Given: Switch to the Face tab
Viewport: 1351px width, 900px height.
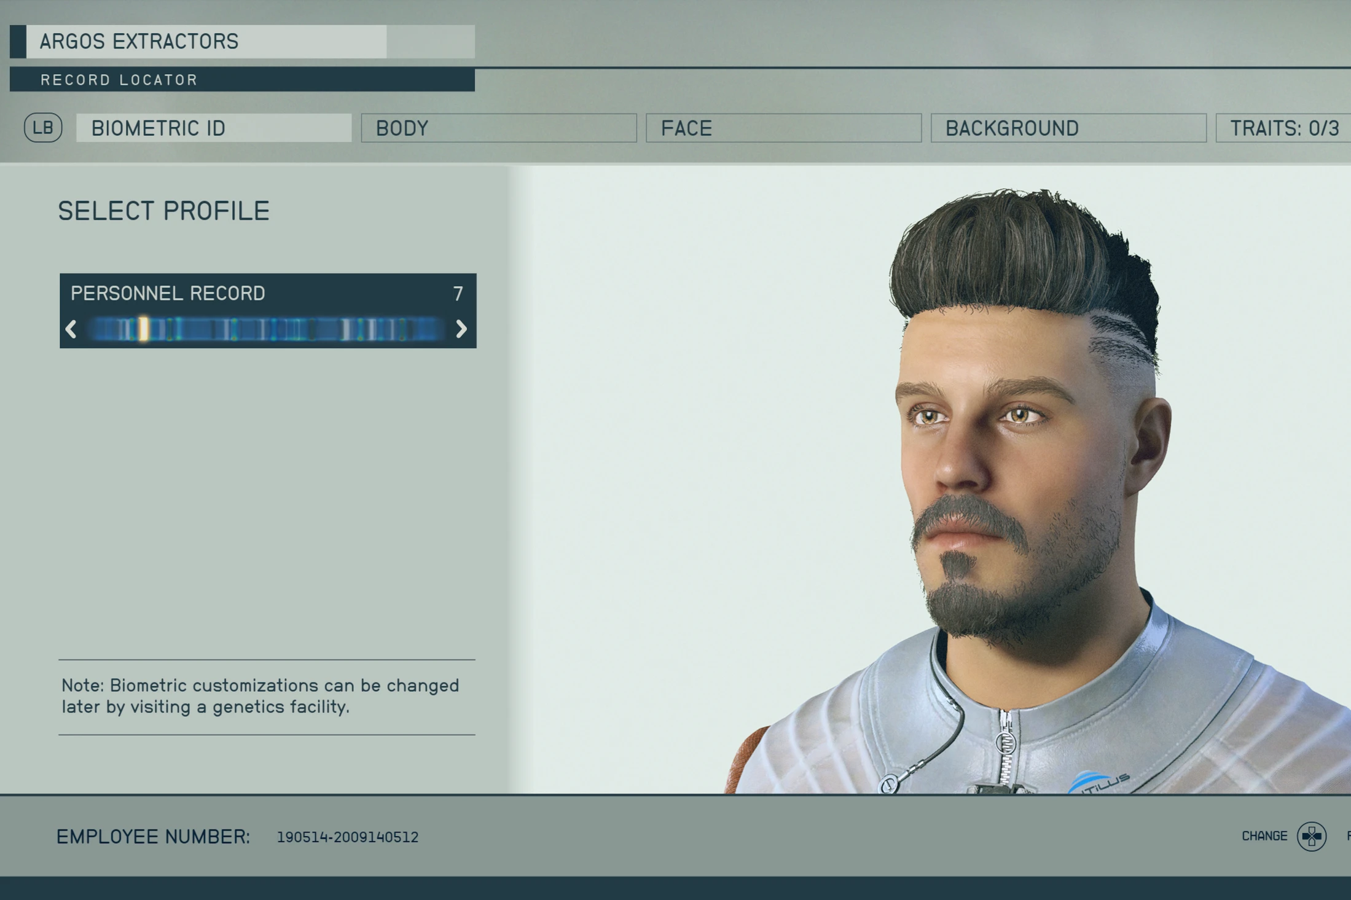Looking at the screenshot, I should (783, 128).
